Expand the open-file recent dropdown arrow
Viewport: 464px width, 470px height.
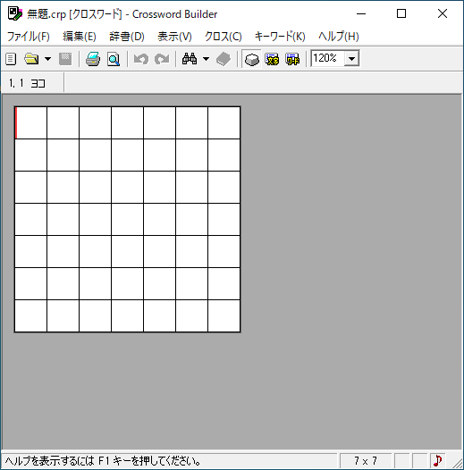point(47,59)
